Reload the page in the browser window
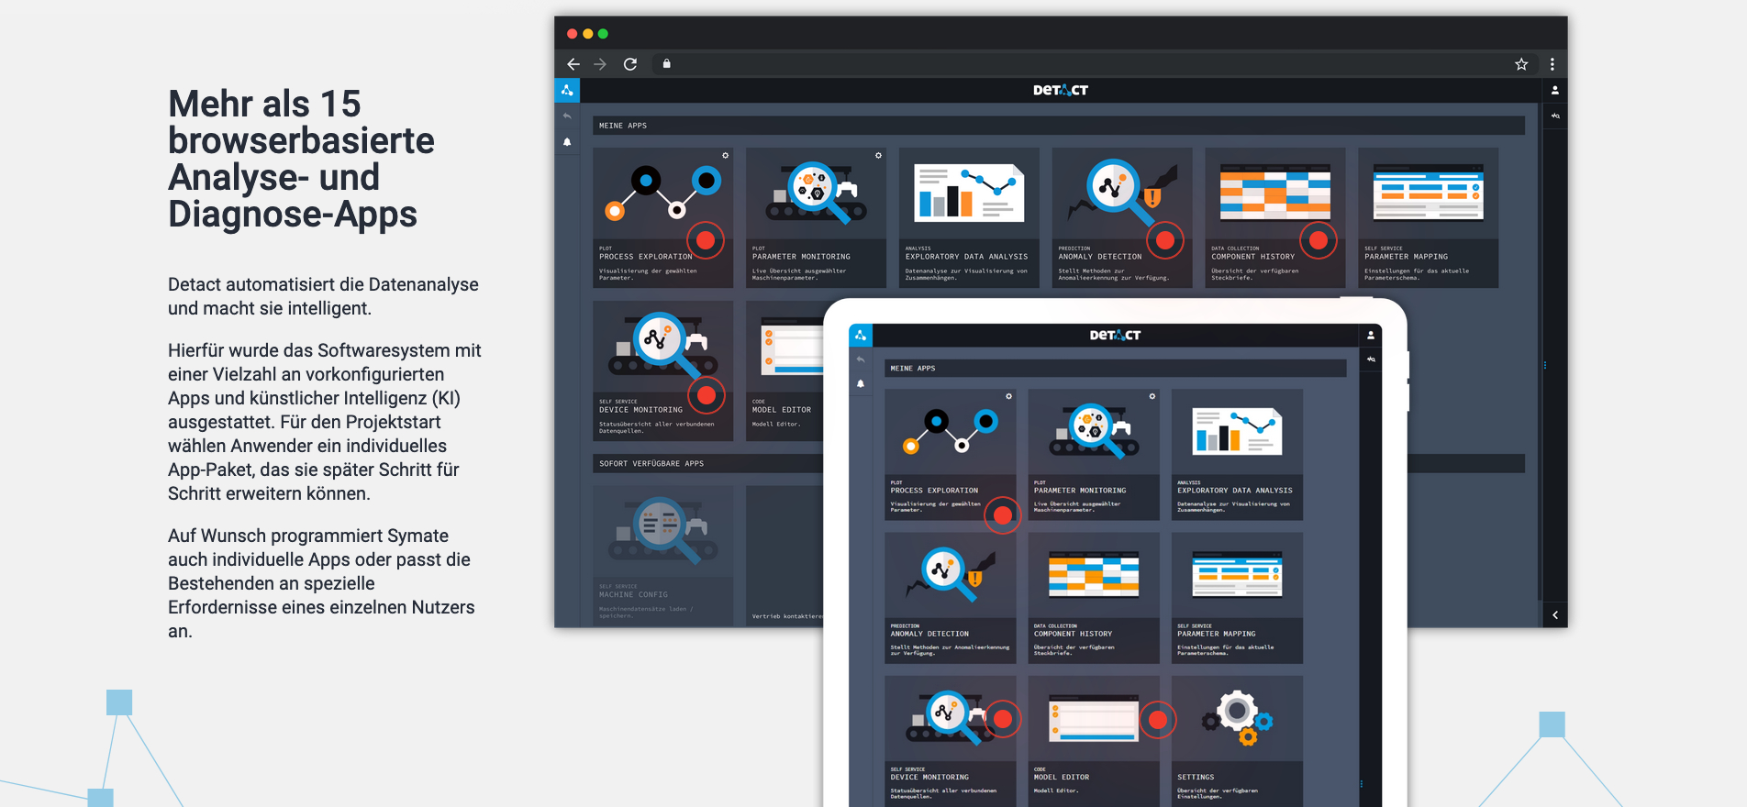 click(x=630, y=64)
